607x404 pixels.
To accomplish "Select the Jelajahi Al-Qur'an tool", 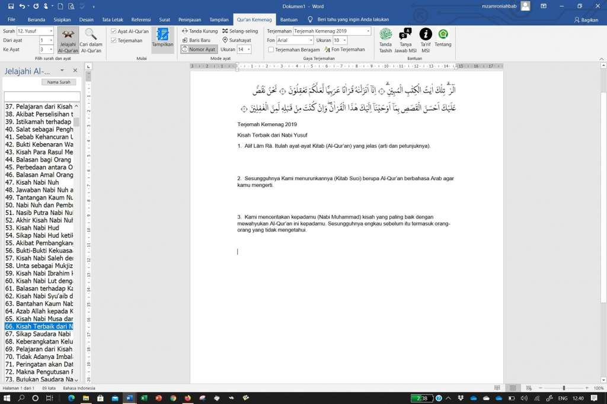I will point(68,40).
